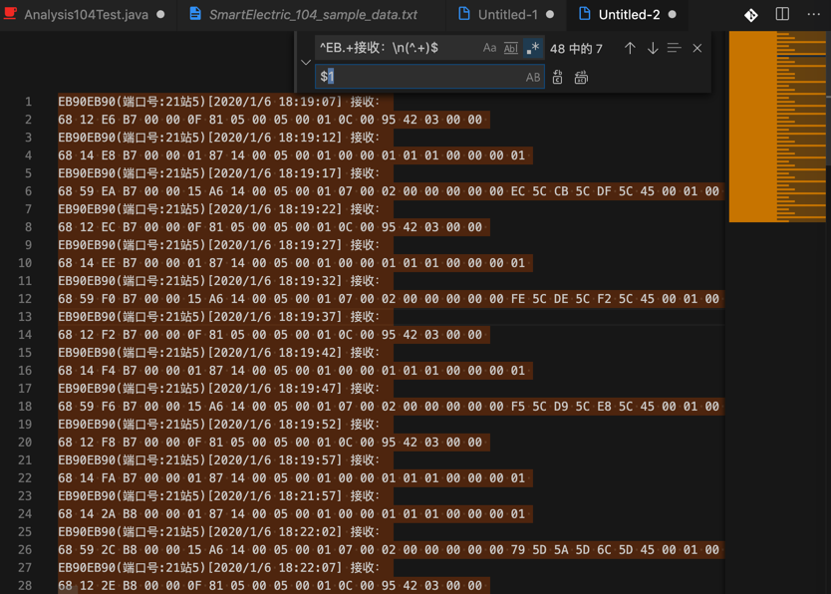
Task: Click the text '68 12 E6 B7' on line 2
Action: click(x=98, y=120)
